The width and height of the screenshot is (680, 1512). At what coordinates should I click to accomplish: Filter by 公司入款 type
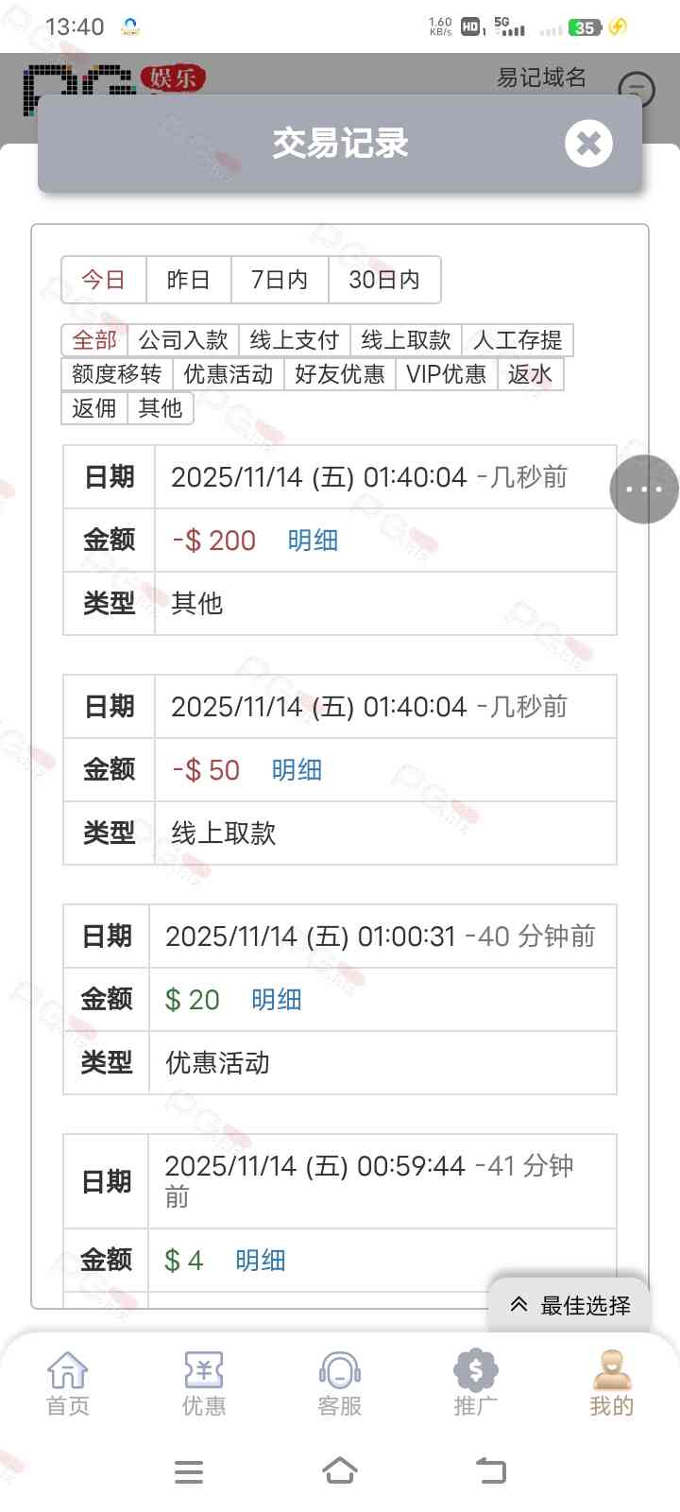tap(183, 340)
